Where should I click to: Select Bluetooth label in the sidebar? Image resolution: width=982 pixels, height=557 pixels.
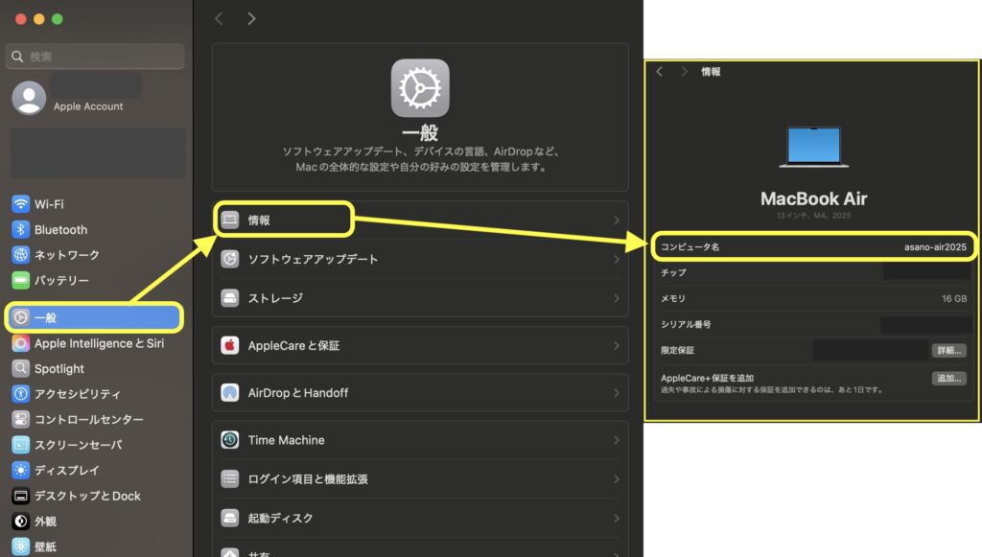(x=60, y=230)
